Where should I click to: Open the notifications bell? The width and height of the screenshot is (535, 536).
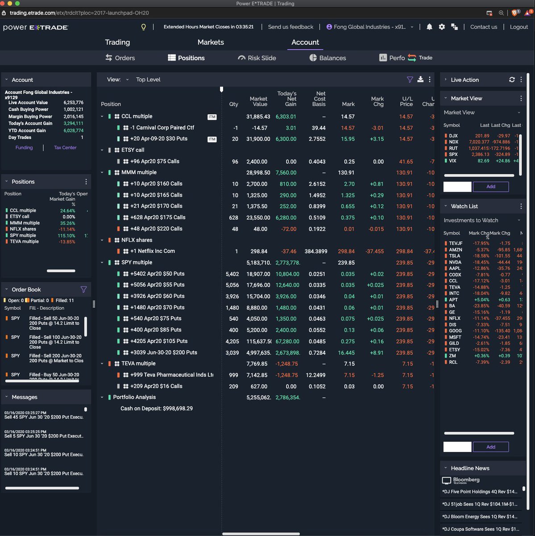tap(429, 27)
